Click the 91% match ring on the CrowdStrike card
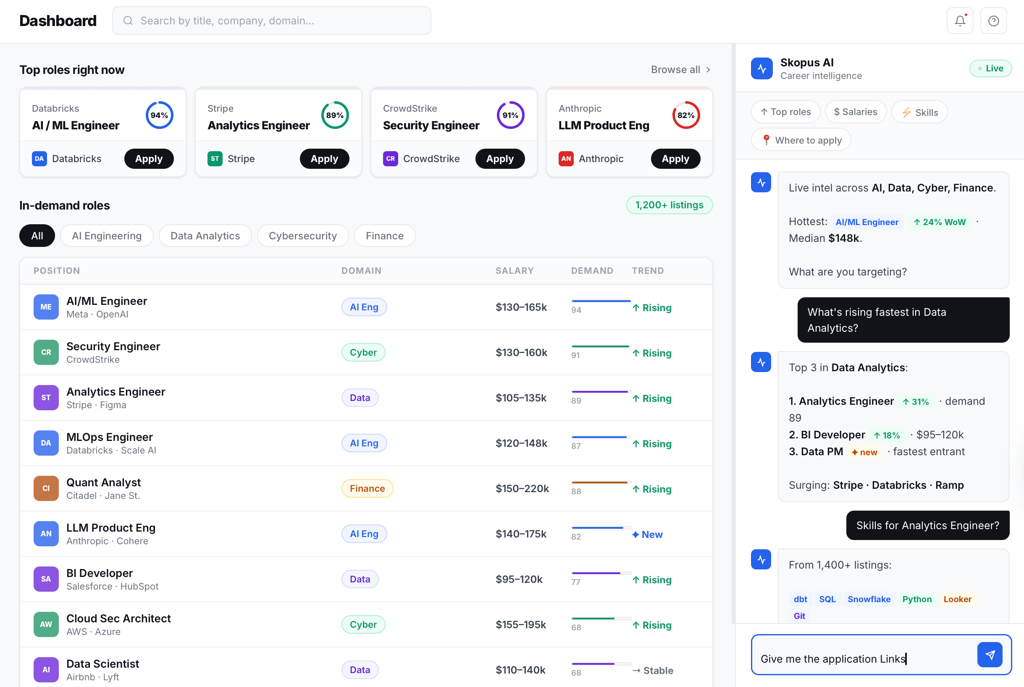Screen dimensions: 1024x687 (510, 115)
